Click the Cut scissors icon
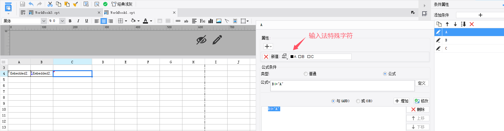Screen dimensions: 504x131 point(50,4)
